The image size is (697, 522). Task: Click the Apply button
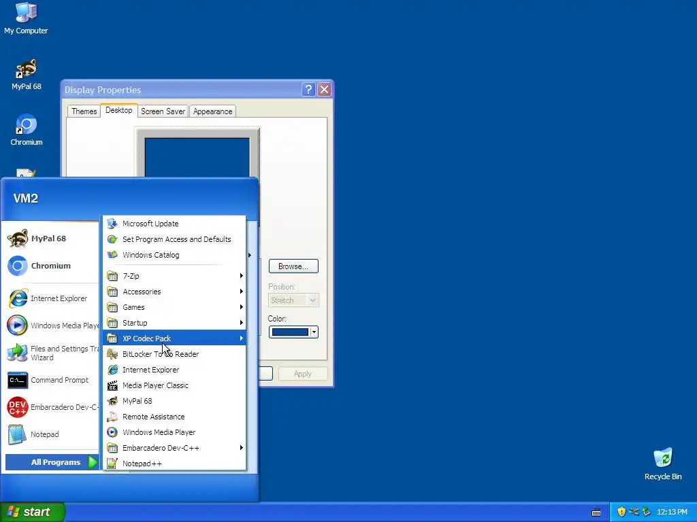[x=303, y=374]
